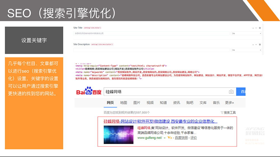This screenshot has width=280, height=157.
Task: Open the 评价 link
Action: click(193, 138)
